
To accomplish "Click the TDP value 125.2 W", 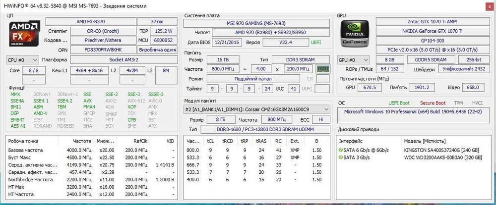I will pyautogui.click(x=164, y=31).
